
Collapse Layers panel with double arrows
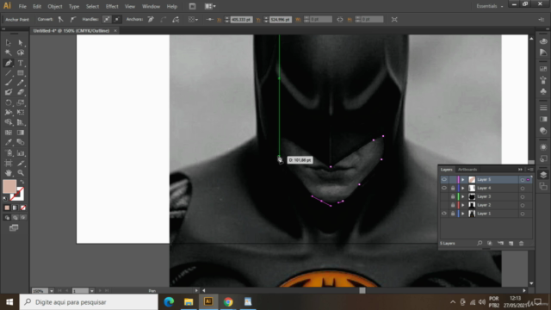coord(520,170)
